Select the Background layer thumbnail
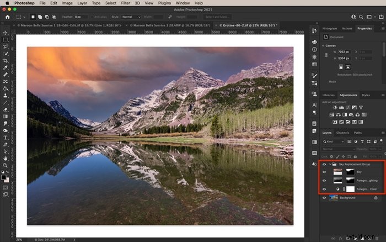 click(333, 198)
